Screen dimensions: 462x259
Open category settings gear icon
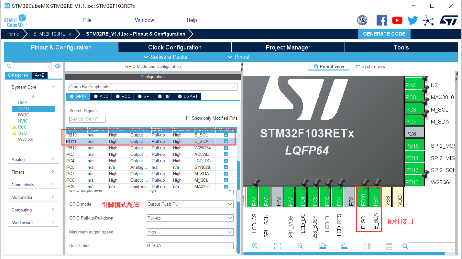pos(58,66)
